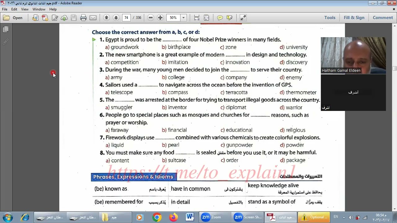This screenshot has height=223, width=397.
Task: Click answer option 'c) gunpowder'
Action: click(236, 145)
